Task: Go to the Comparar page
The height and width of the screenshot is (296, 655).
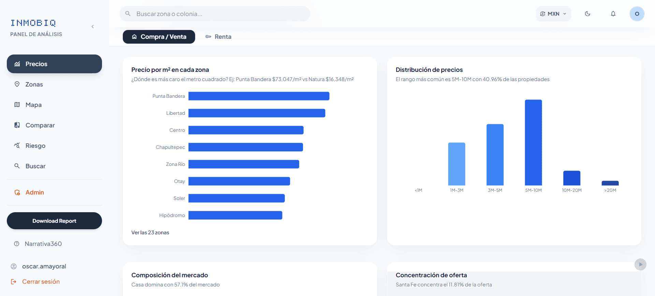Action: tap(40, 125)
